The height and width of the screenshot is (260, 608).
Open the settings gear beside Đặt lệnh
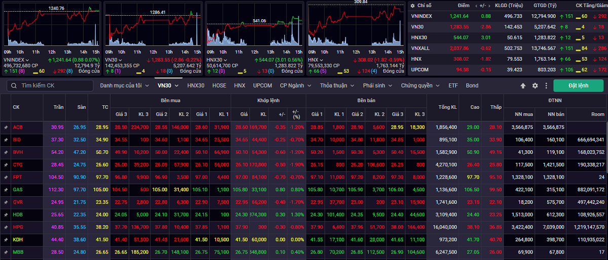coord(535,86)
